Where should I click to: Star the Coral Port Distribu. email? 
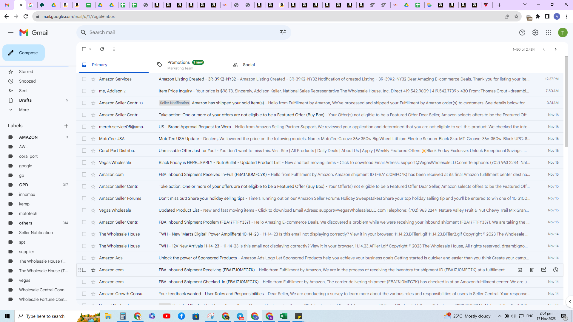tap(93, 151)
